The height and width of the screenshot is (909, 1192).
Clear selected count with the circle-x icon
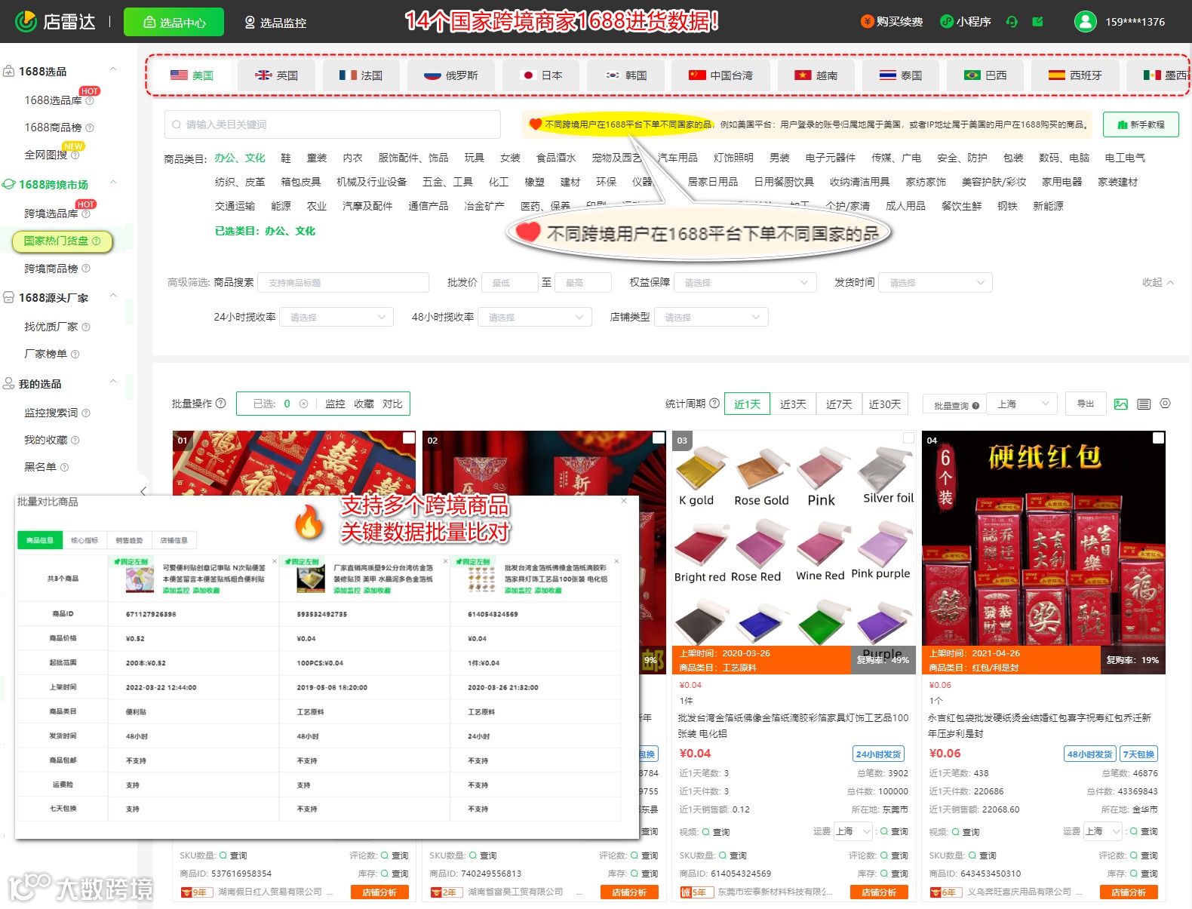tap(303, 404)
